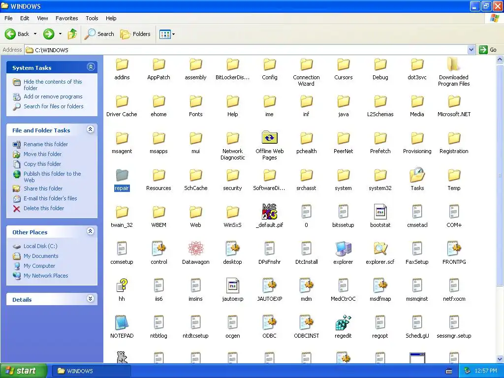The width and height of the screenshot is (504, 378).
Task: Select the bootstat file icon
Action: pyautogui.click(x=380, y=212)
